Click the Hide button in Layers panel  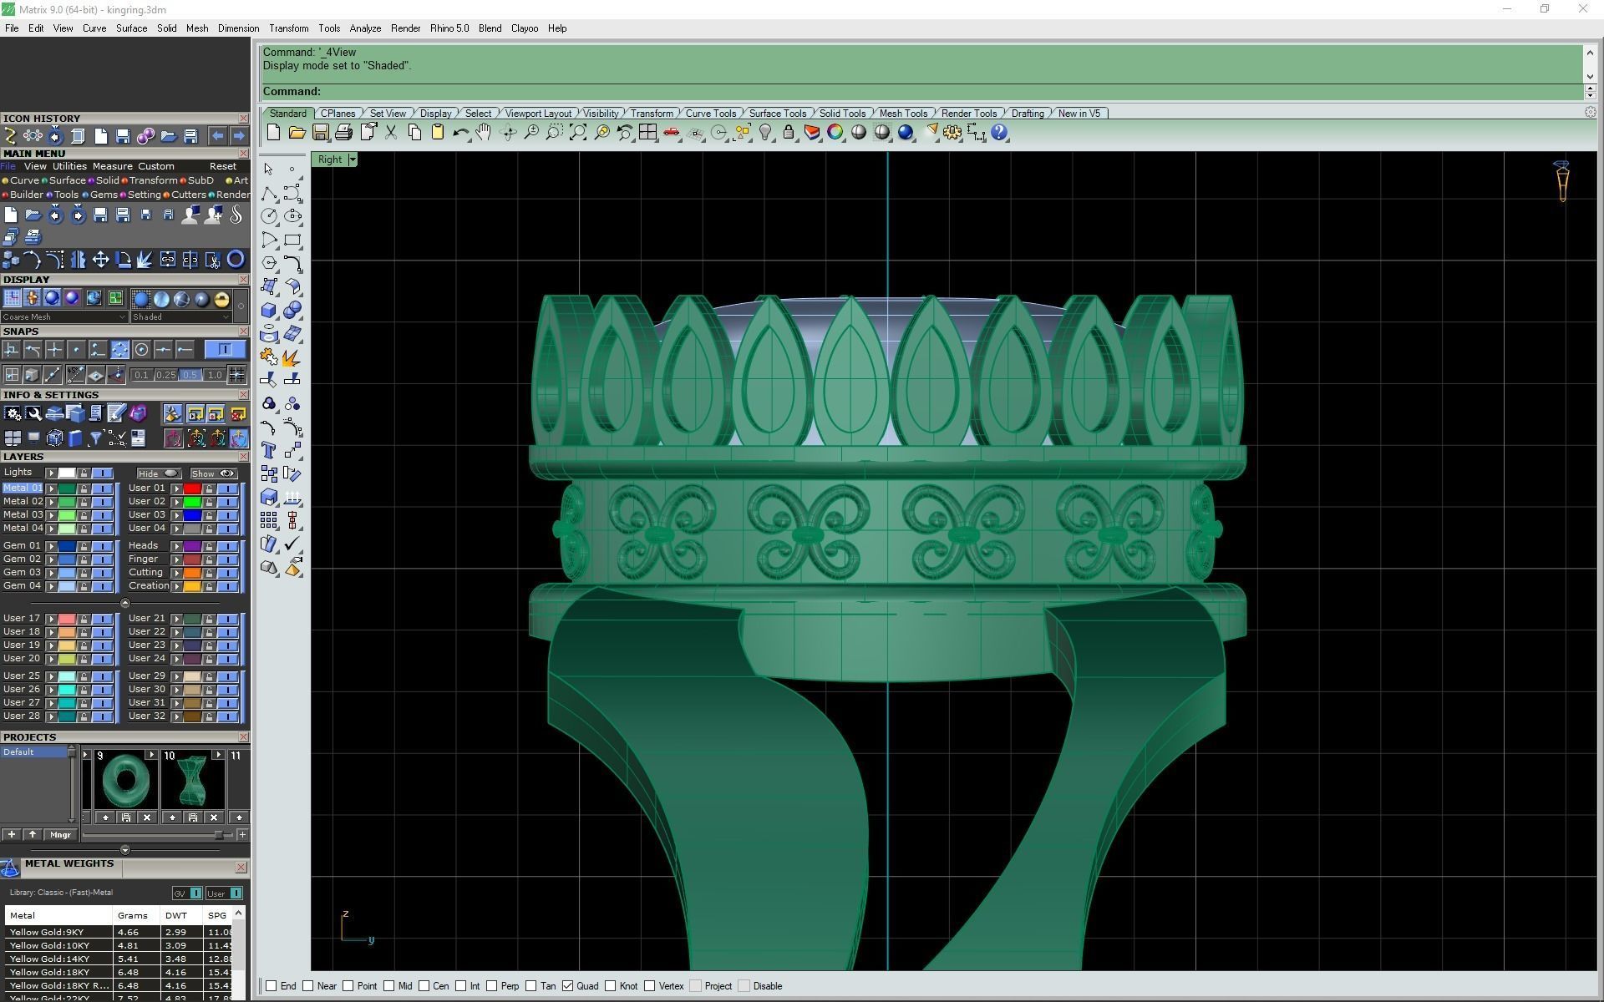(x=159, y=473)
